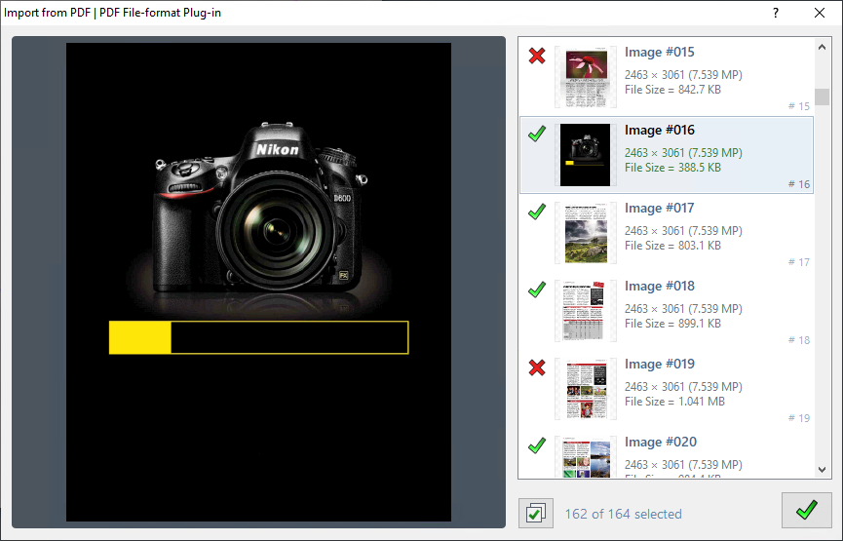Deselect Image #017 using its green checkmark

point(536,212)
